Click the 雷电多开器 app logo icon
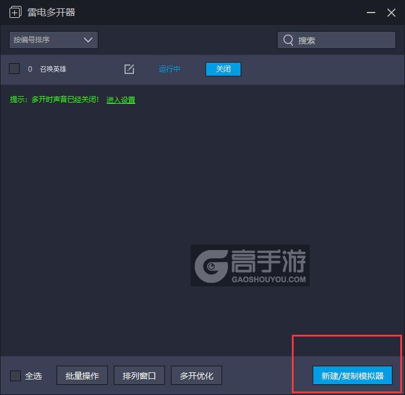The width and height of the screenshot is (405, 395). [x=15, y=12]
